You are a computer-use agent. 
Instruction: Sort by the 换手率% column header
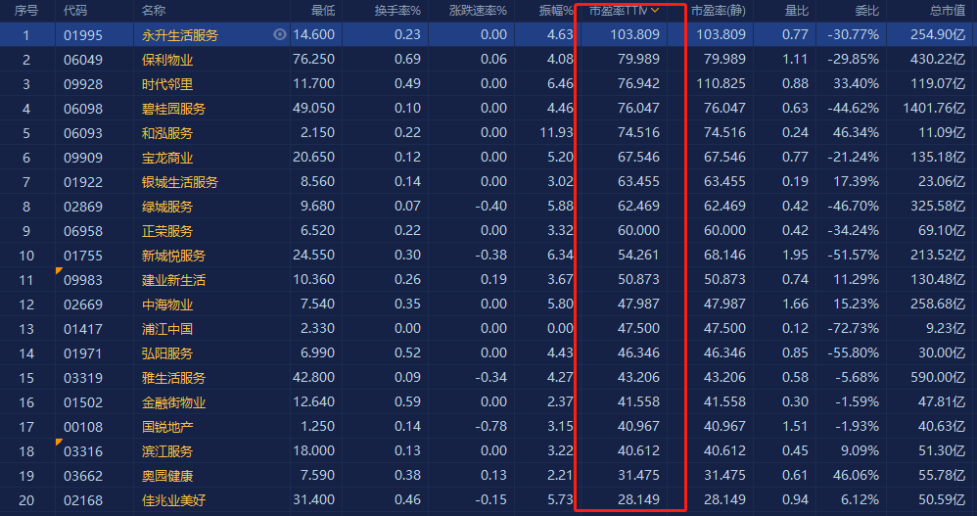tap(397, 11)
